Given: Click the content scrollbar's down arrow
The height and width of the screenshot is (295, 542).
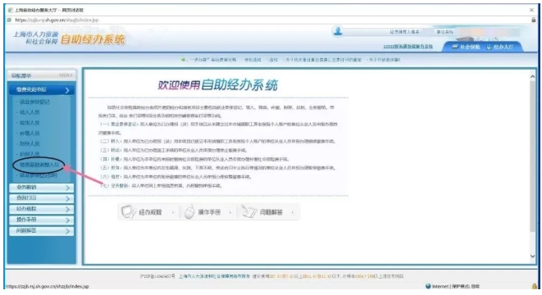Looking at the screenshot, I should pyautogui.click(x=532, y=256).
